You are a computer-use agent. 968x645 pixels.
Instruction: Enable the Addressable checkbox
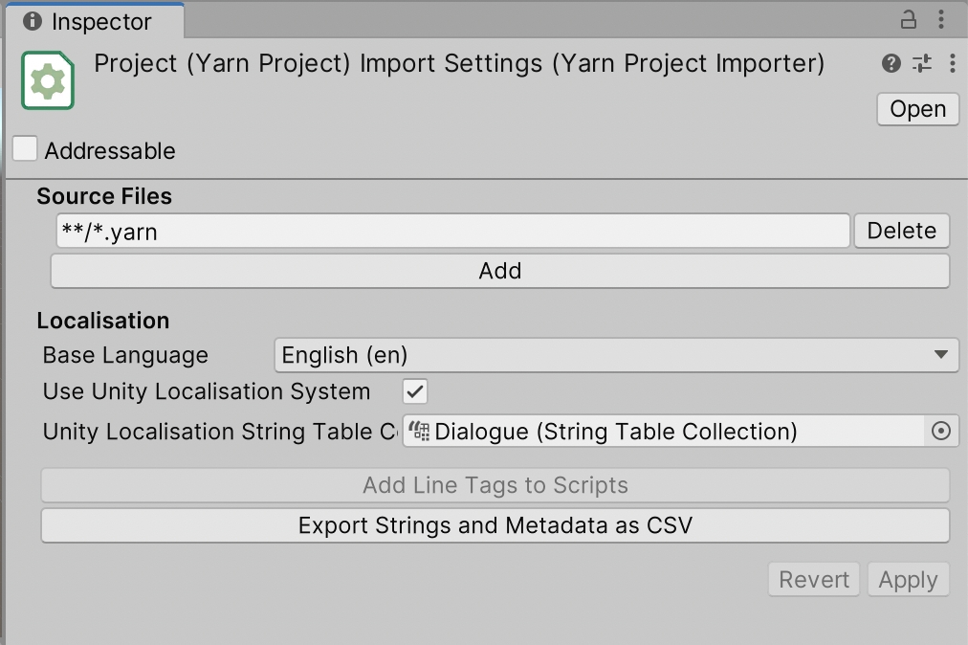click(25, 149)
